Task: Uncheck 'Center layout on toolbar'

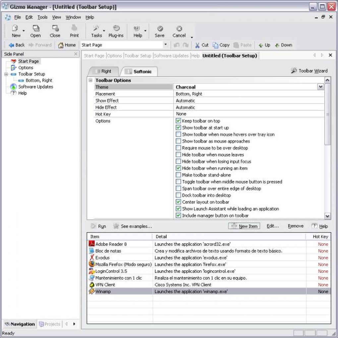Action: pyautogui.click(x=178, y=202)
